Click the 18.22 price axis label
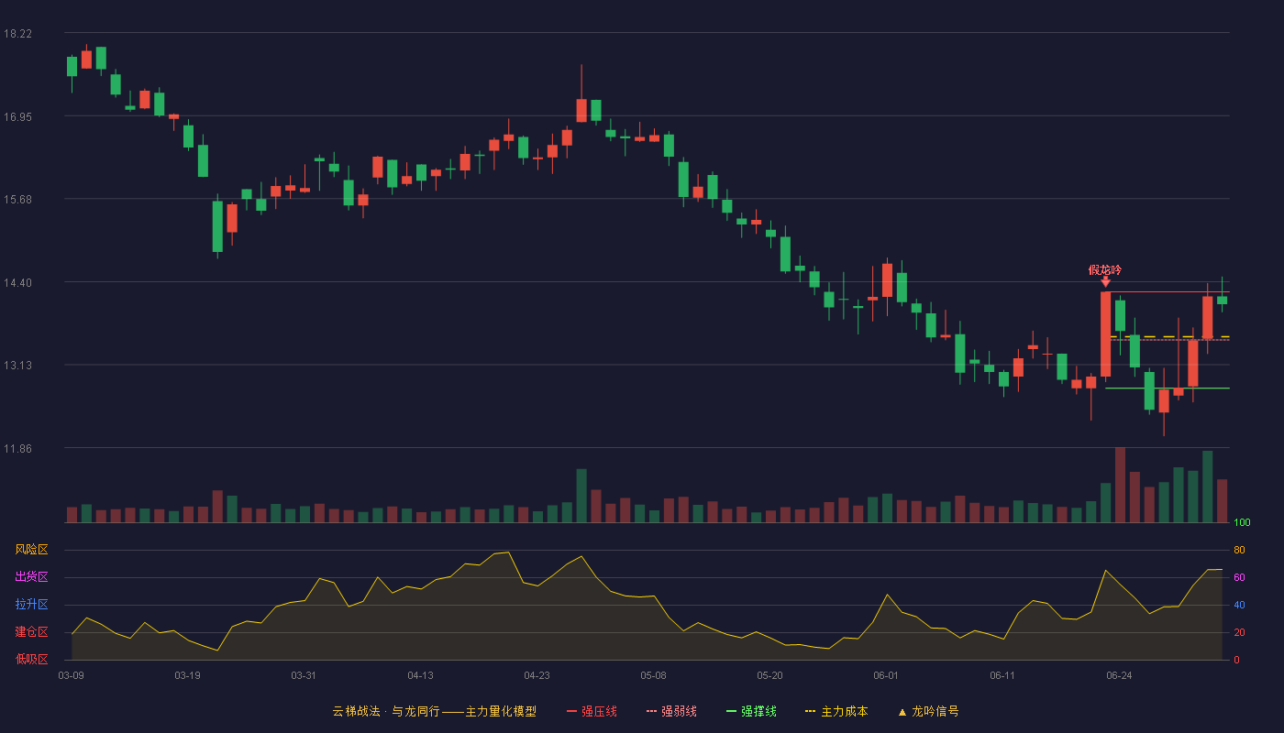This screenshot has height=733, width=1284. [17, 34]
